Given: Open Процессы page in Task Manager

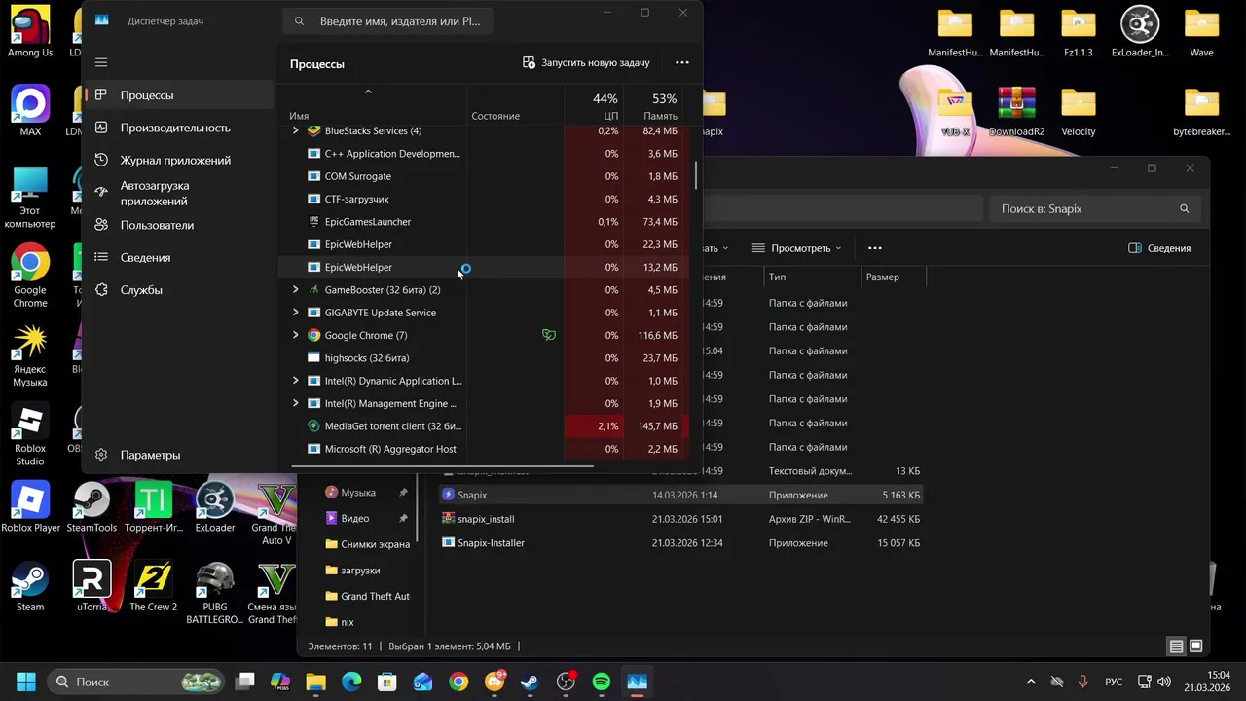Looking at the screenshot, I should point(179,95).
